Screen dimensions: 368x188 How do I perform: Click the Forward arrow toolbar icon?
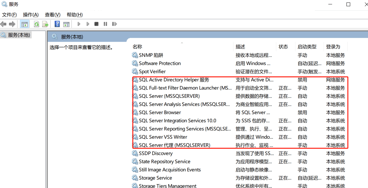12,24
